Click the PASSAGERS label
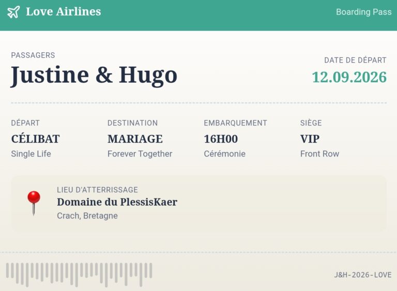Image resolution: width=397 pixels, height=291 pixels. click(x=33, y=55)
